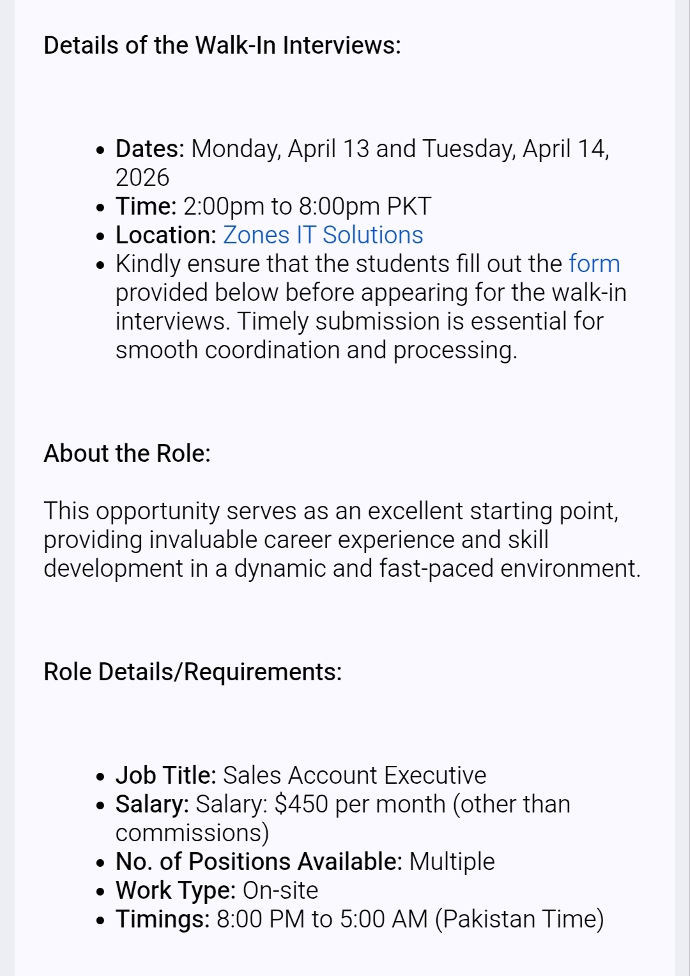The image size is (690, 976).
Task: Open the form link
Action: (x=594, y=264)
